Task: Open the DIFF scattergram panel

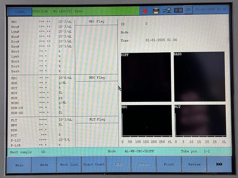Action: click(146, 77)
